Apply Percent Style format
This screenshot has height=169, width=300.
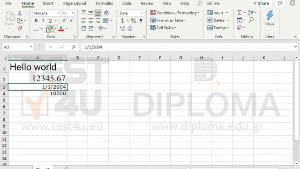pos(134,21)
